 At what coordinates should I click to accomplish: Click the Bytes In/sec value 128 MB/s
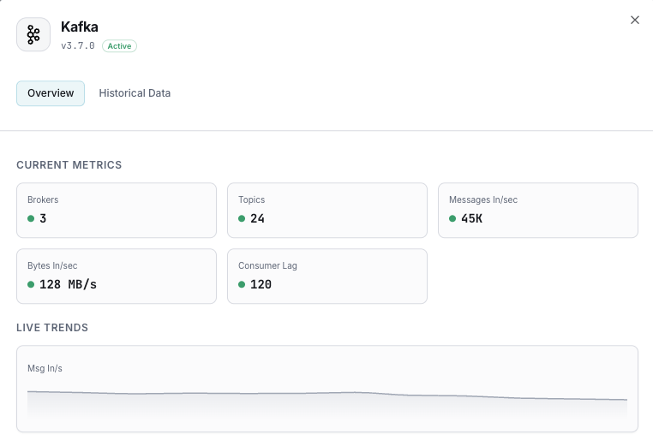click(68, 284)
